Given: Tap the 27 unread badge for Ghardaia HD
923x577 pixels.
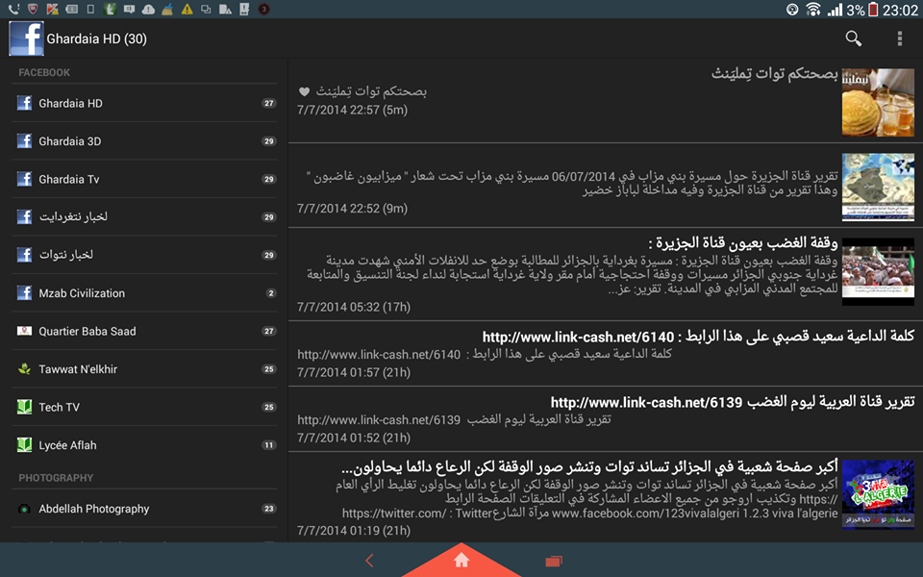Looking at the screenshot, I should click(x=269, y=103).
